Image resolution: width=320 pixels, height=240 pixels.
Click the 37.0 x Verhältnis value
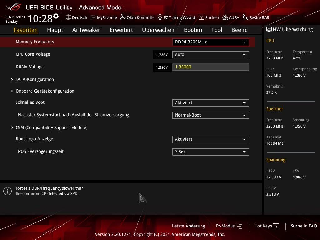coord(272,92)
